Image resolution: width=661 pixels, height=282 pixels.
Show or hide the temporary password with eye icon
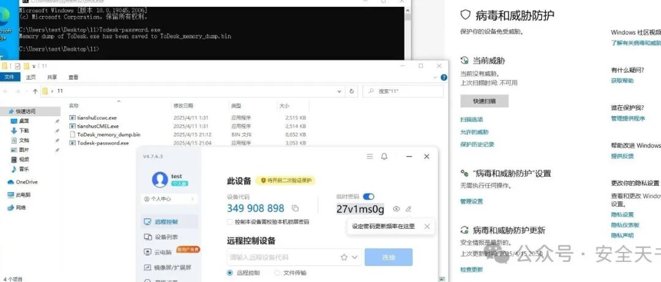(x=396, y=209)
